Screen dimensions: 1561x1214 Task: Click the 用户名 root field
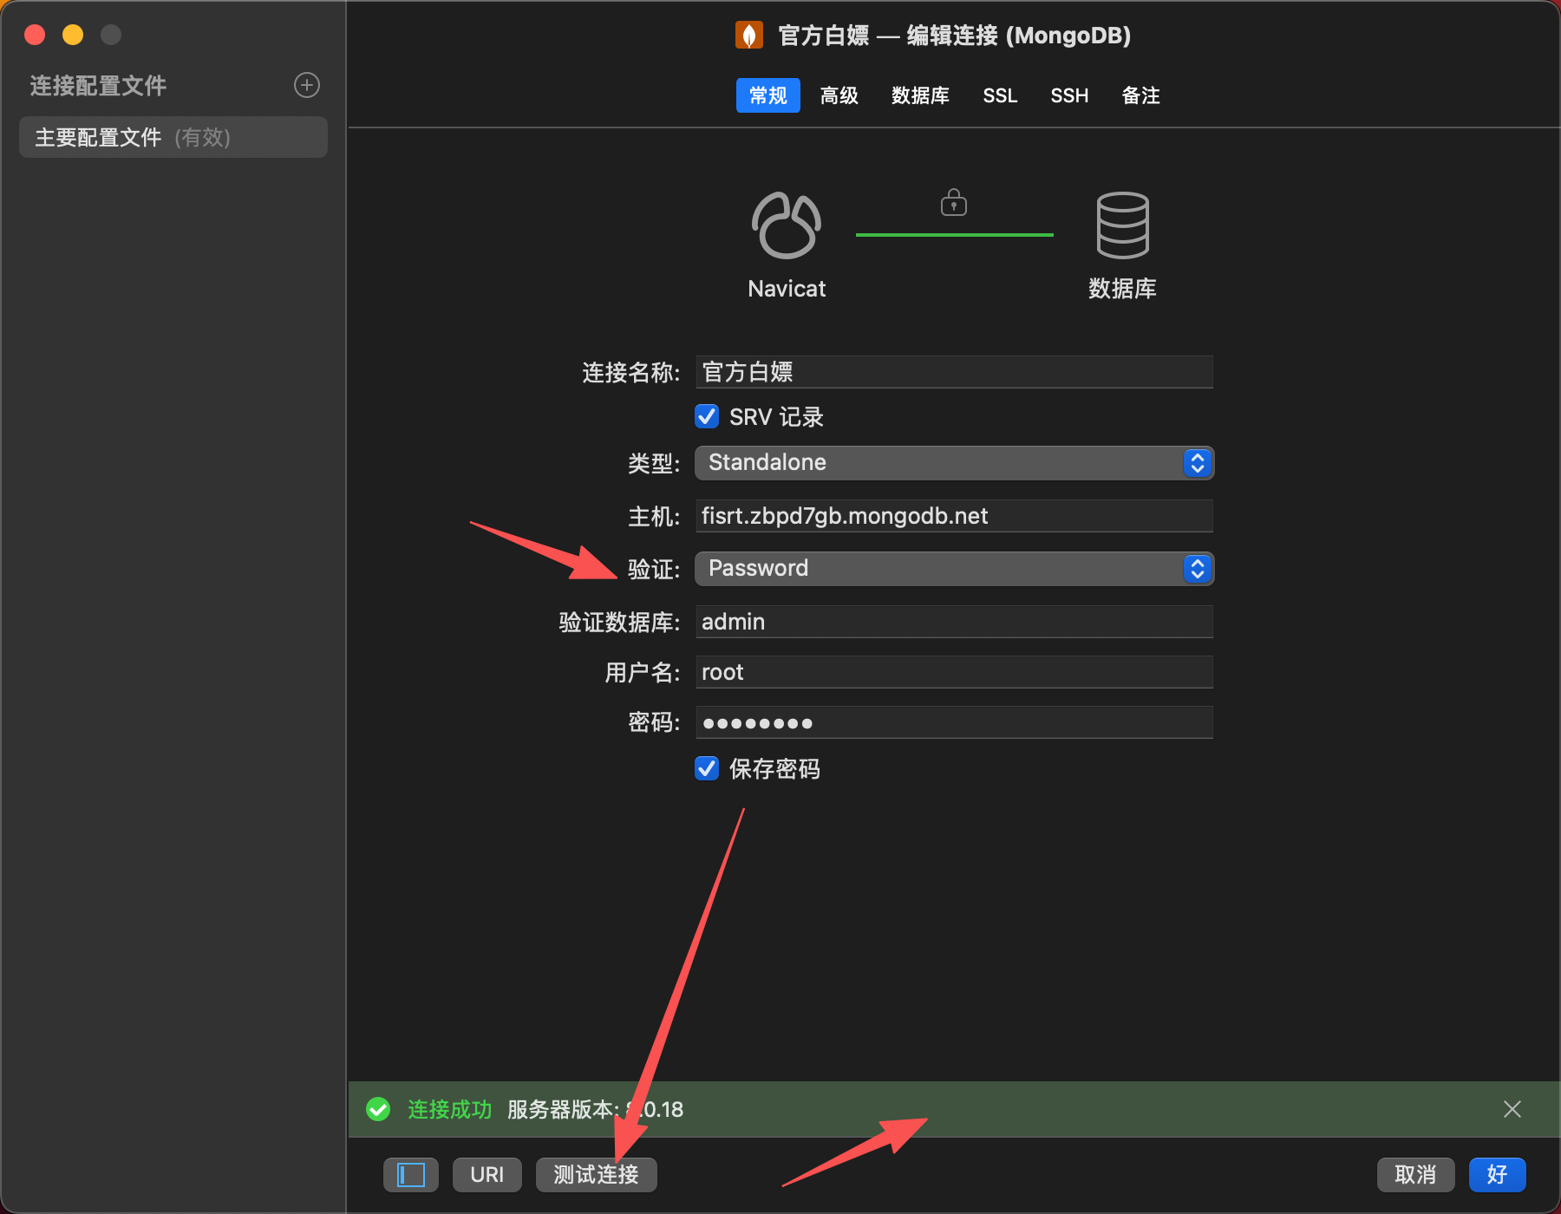[x=954, y=672]
